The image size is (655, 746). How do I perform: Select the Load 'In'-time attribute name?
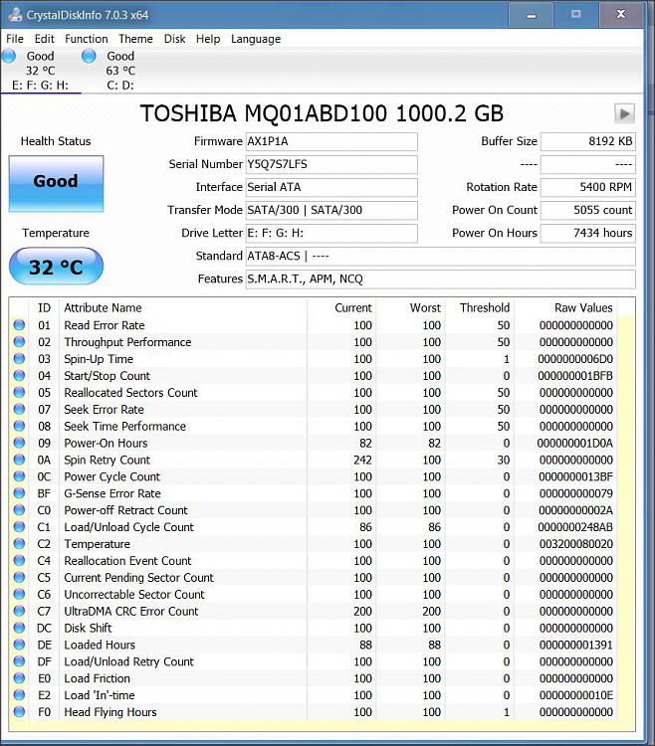click(100, 695)
